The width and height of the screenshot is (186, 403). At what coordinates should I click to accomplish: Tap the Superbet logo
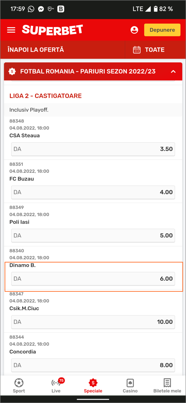click(x=52, y=30)
